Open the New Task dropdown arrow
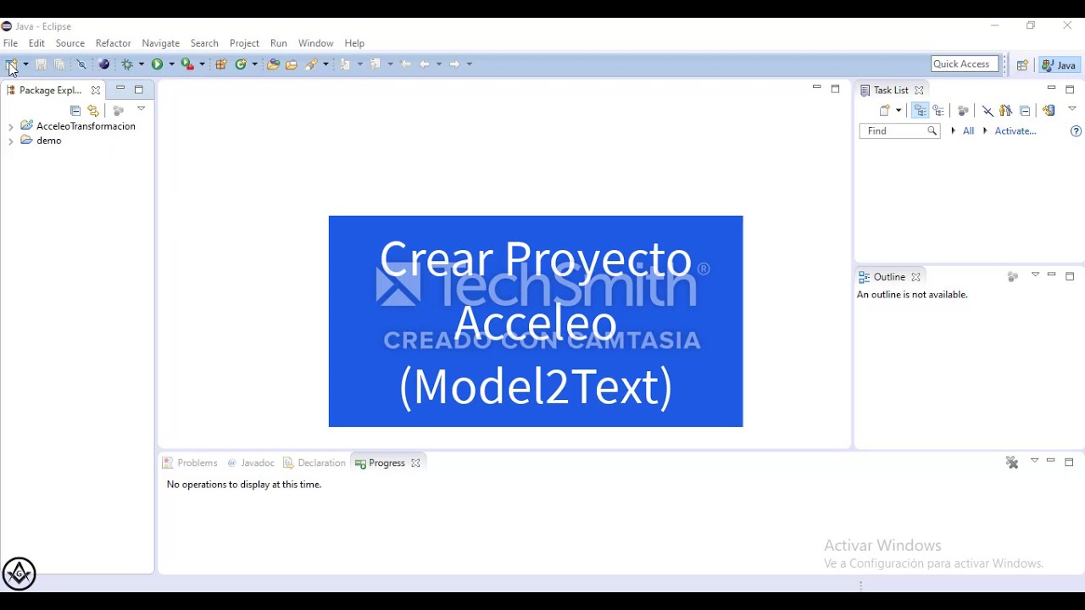Viewport: 1085px width, 610px height. 899,110
